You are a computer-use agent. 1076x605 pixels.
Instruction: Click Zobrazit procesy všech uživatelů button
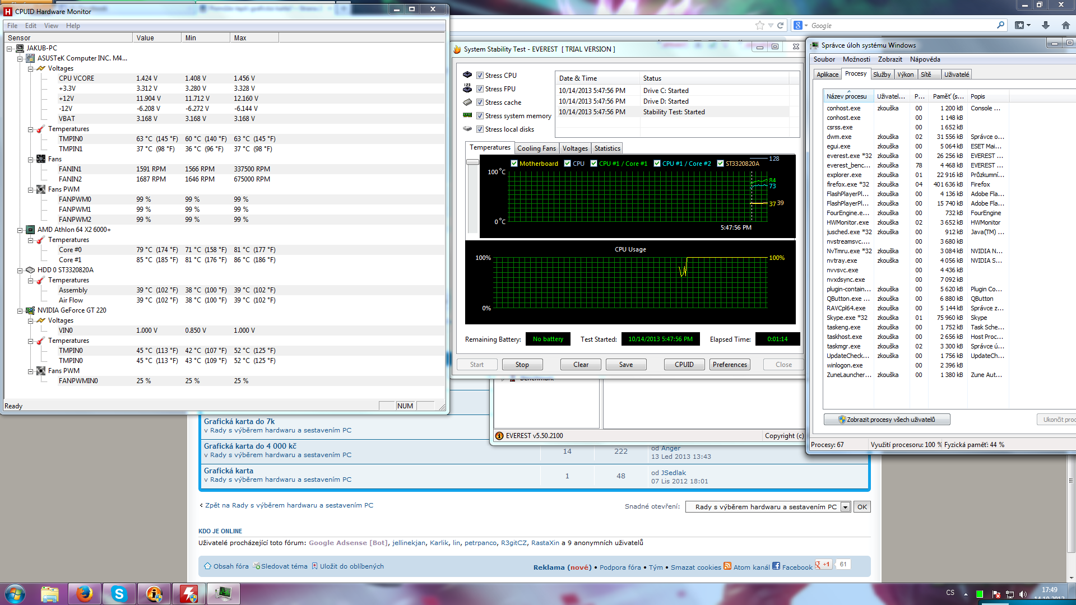887,420
